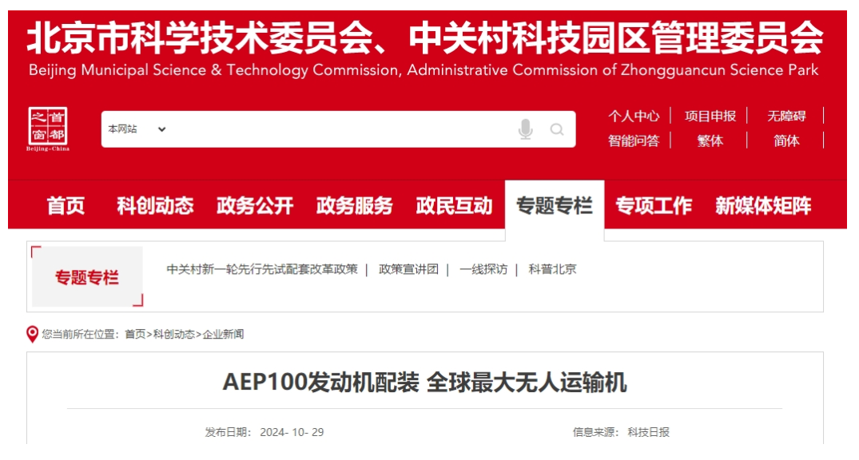Open 个人中心 personal center link
Image resolution: width=859 pixels, height=460 pixels.
tap(634, 116)
